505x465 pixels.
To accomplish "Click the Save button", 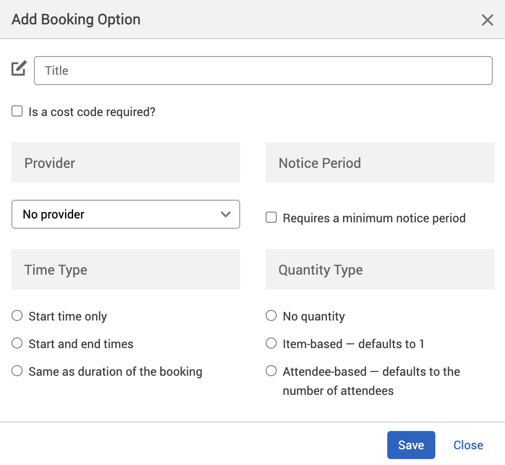I will coord(411,445).
